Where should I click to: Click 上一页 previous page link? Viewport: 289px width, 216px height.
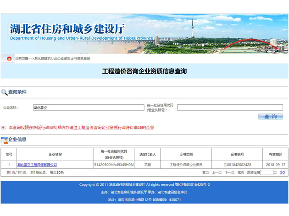click(x=217, y=173)
